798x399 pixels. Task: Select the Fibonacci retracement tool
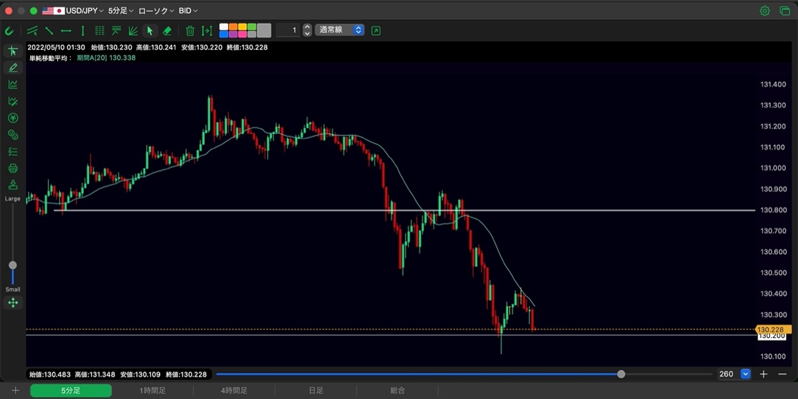pos(116,31)
